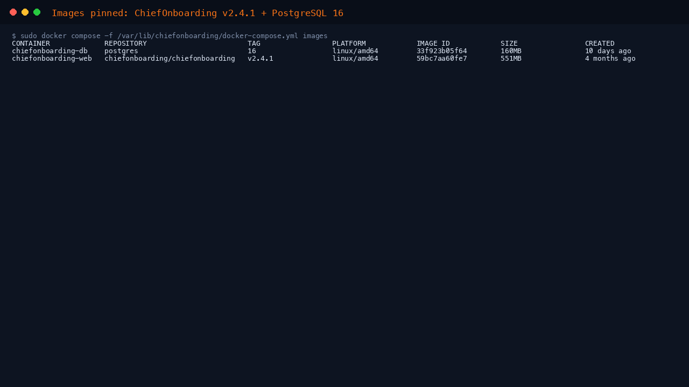Image resolution: width=689 pixels, height=387 pixels.
Task: Select image ID 59bc7aa60fe7
Action: (x=441, y=59)
